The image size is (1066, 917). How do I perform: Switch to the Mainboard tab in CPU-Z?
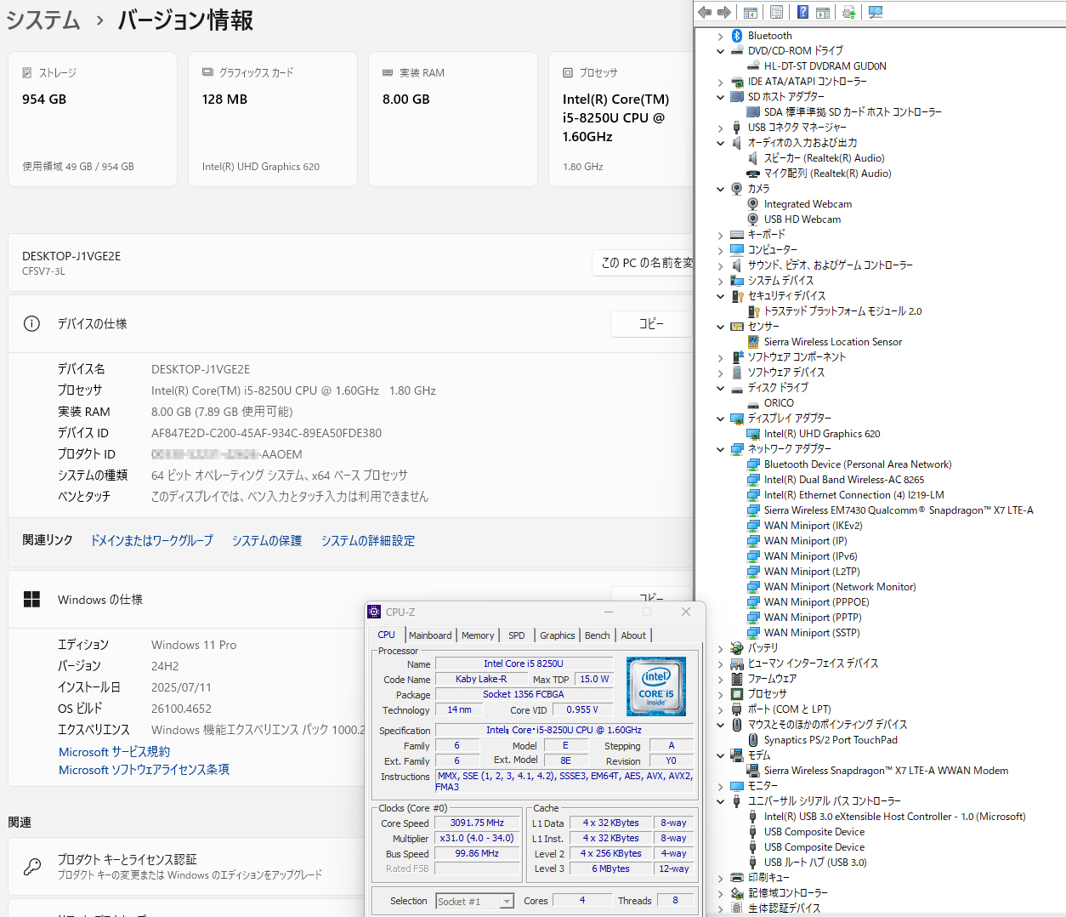(x=430, y=635)
